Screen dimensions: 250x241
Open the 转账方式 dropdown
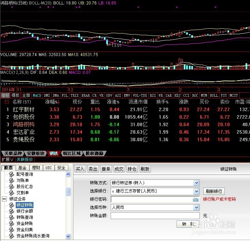pyautogui.click(x=196, y=183)
